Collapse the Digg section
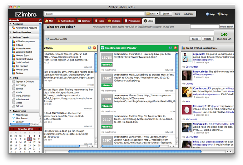Image resolution: width=243 pixels, height=165 pixels. 10,78
